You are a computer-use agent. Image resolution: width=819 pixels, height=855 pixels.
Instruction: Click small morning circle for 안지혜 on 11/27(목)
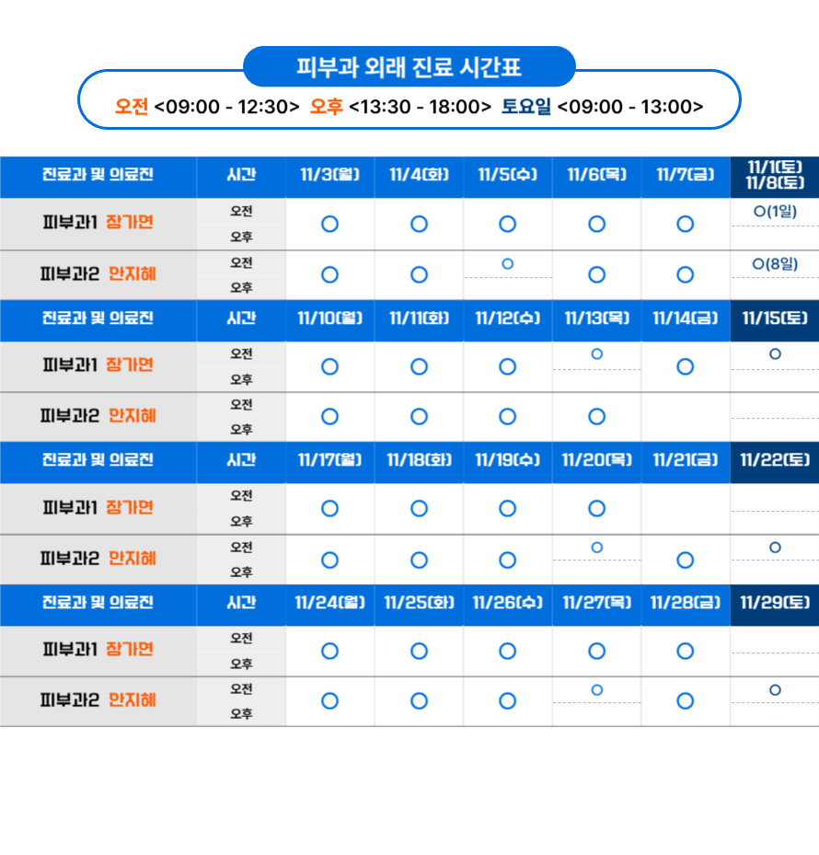pos(596,690)
